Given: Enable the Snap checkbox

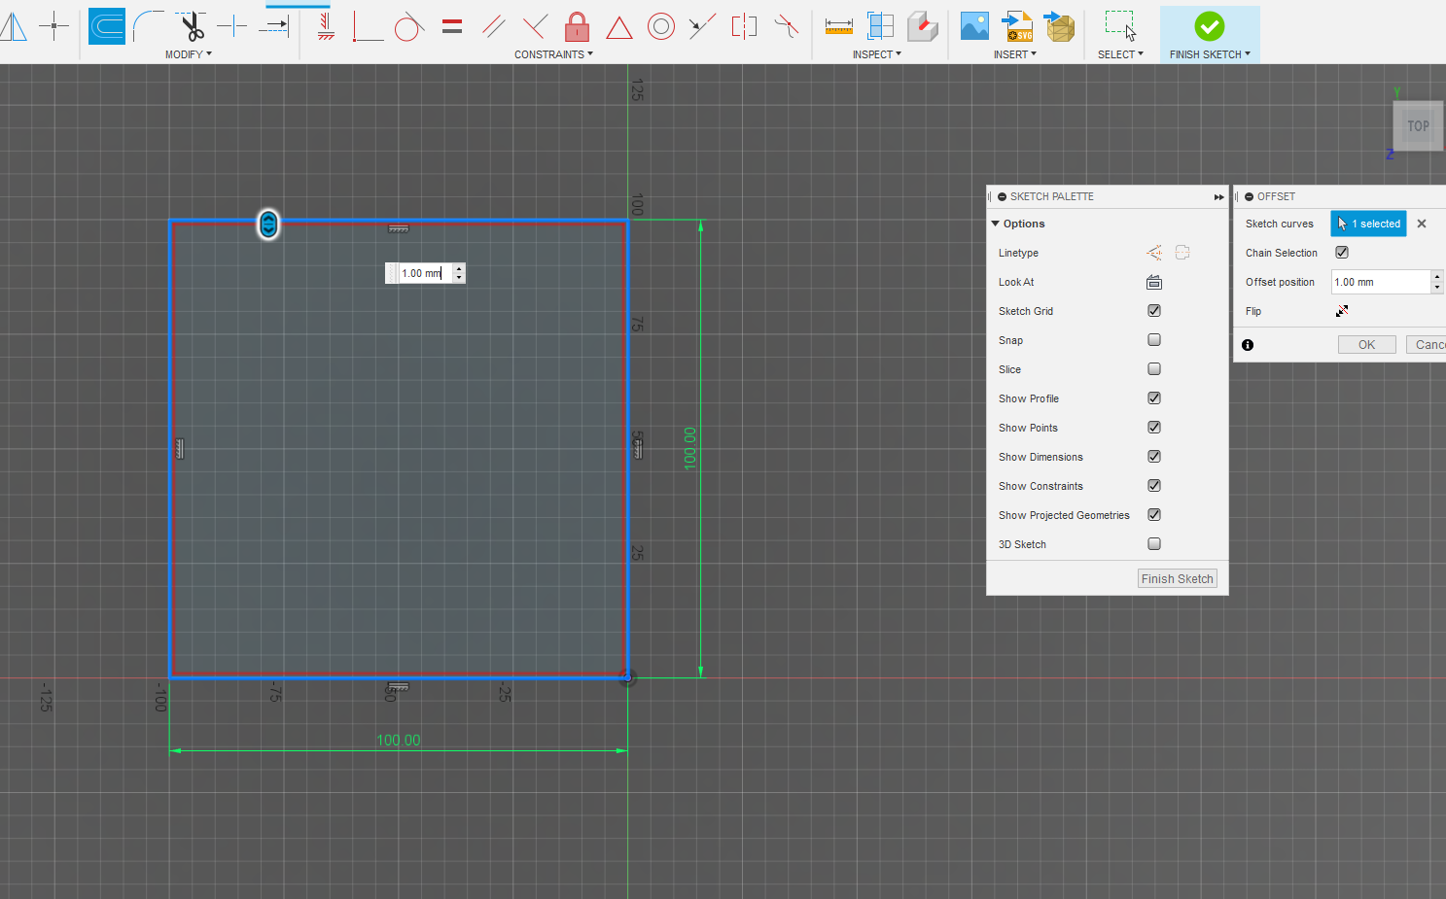Looking at the screenshot, I should [1154, 340].
